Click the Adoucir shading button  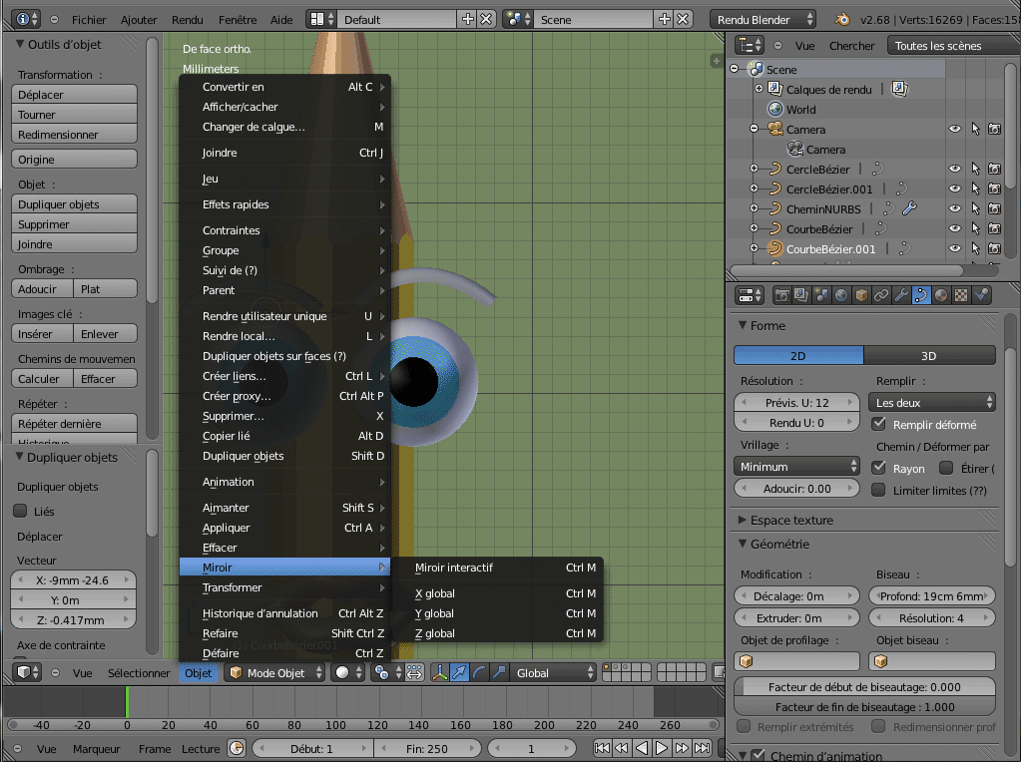tap(42, 288)
